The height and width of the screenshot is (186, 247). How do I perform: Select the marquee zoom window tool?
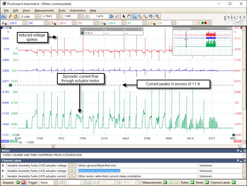[134, 16]
